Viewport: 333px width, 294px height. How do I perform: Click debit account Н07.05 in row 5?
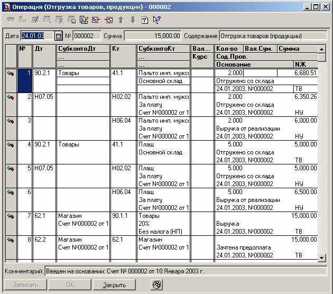click(x=44, y=168)
